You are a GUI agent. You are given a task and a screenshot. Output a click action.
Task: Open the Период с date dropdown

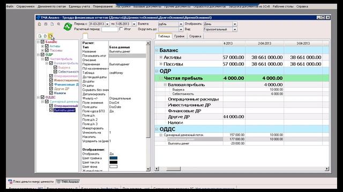pyautogui.click(x=107, y=24)
